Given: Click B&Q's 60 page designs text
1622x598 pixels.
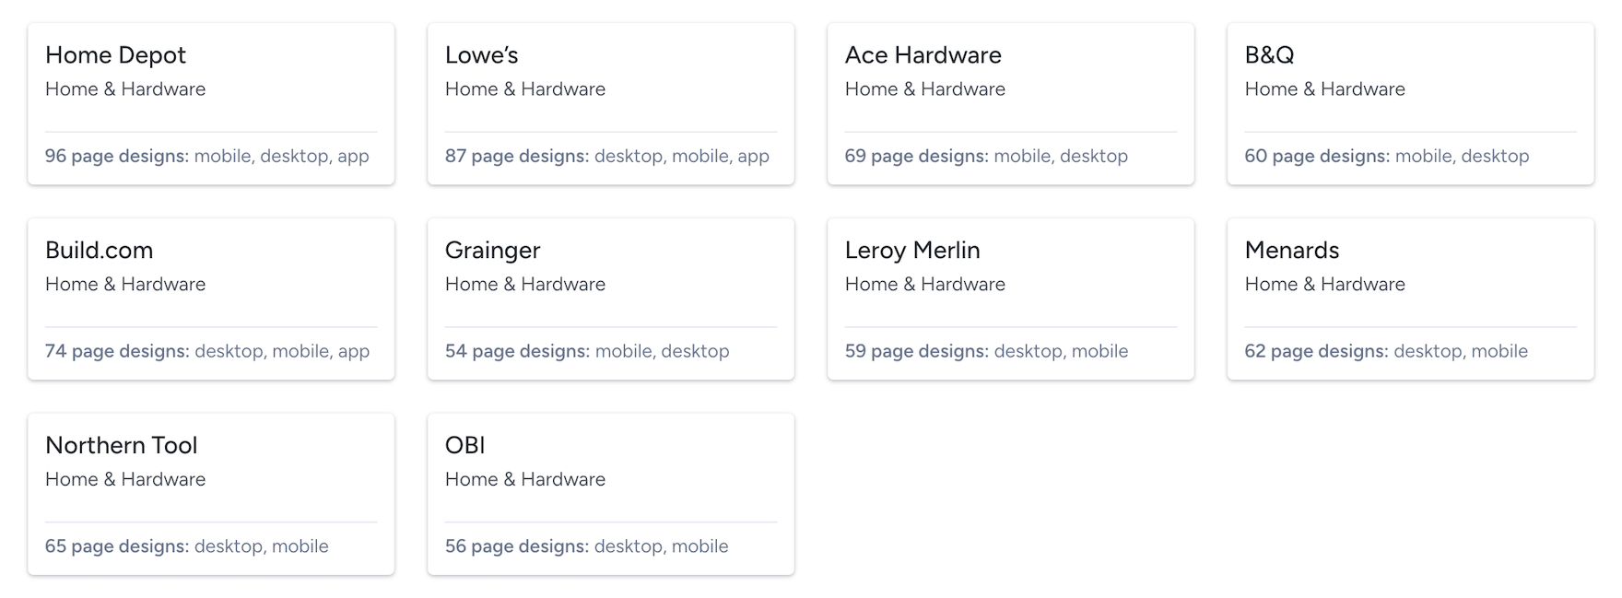Looking at the screenshot, I should pyautogui.click(x=1386, y=157).
